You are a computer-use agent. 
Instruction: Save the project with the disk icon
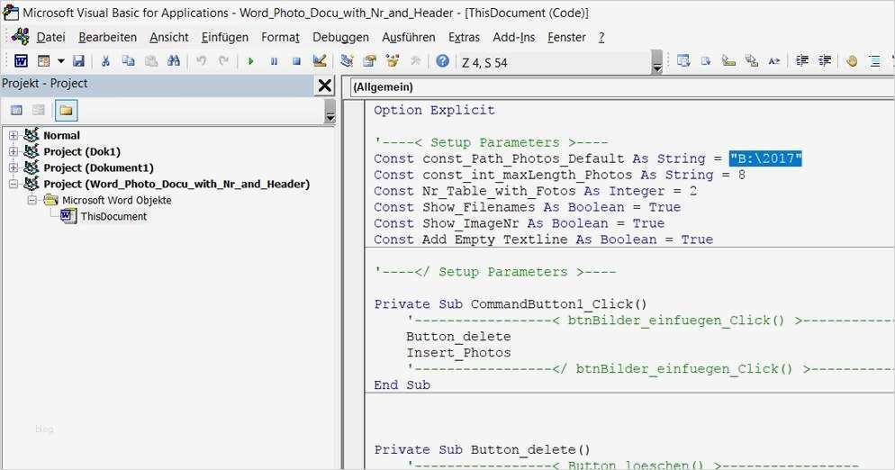(x=78, y=61)
